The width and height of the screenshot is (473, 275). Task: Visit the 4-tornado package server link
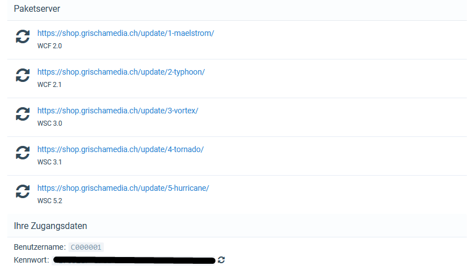pyautogui.click(x=121, y=149)
